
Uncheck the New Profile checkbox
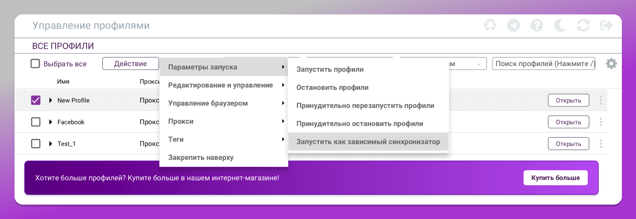tap(36, 100)
